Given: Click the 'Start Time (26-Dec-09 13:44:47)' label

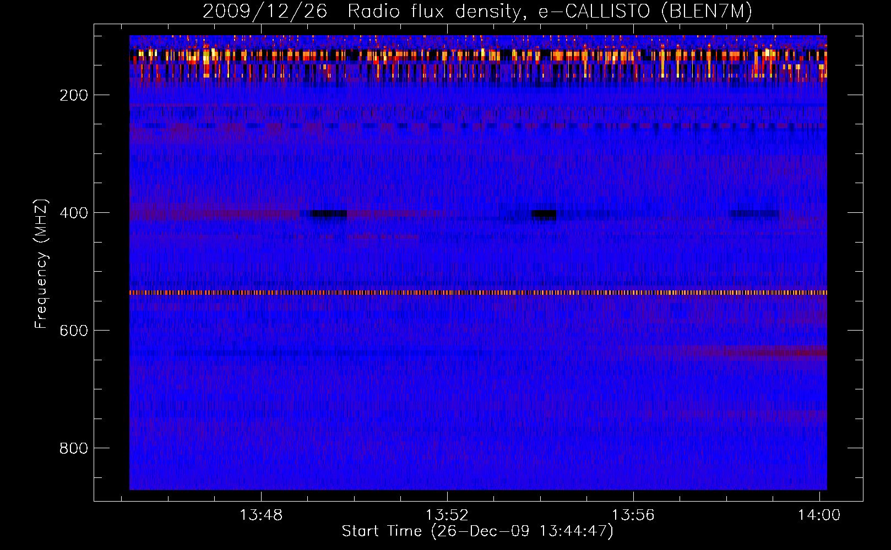Looking at the screenshot, I should click(477, 531).
